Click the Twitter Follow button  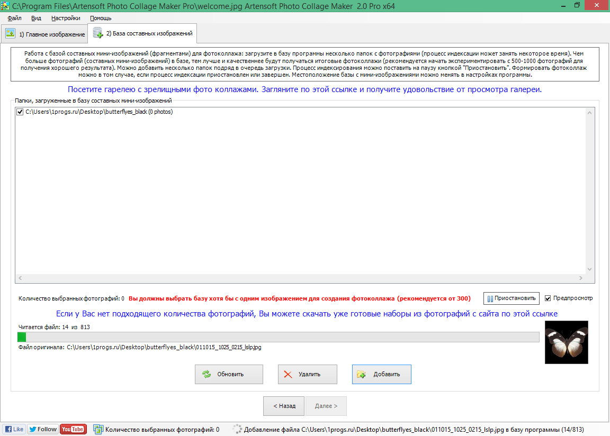coord(43,430)
